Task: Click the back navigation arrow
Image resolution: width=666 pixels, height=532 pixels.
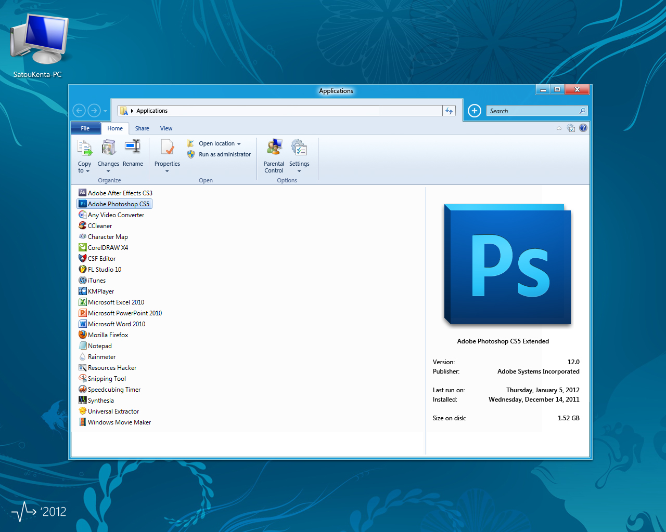Action: 79,111
